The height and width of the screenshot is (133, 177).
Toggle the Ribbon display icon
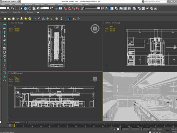[x=121, y=8]
